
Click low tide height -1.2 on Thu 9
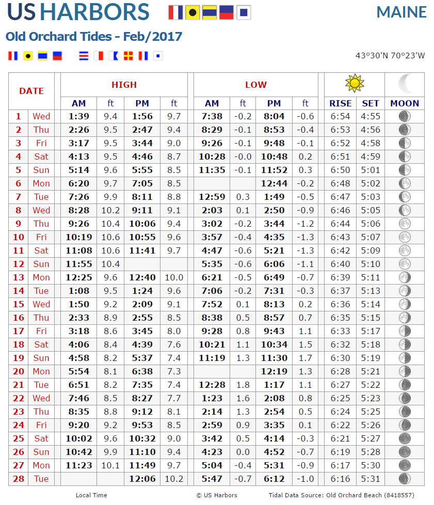point(305,224)
